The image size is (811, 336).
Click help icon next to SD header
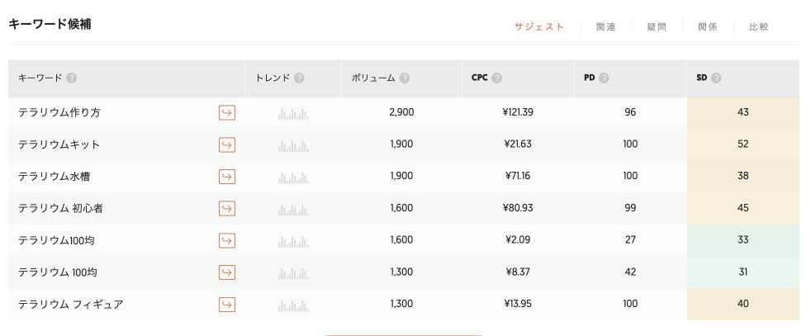coord(716,78)
